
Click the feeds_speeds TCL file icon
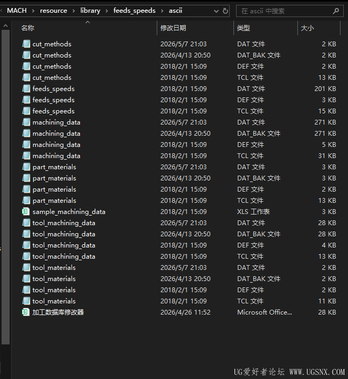tap(26, 111)
